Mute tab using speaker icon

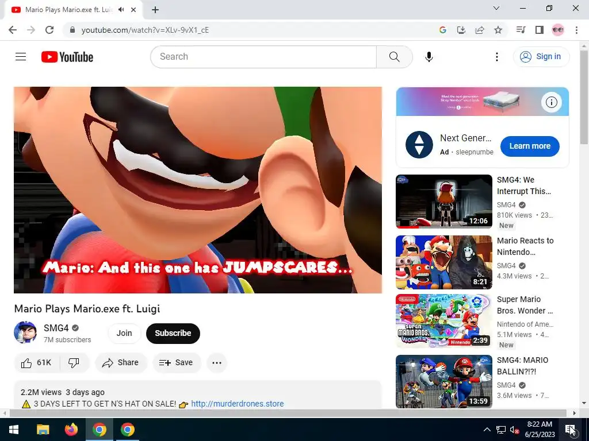pyautogui.click(x=121, y=10)
